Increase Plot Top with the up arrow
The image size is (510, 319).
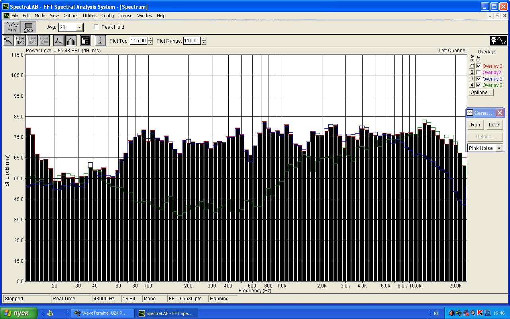[150, 39]
